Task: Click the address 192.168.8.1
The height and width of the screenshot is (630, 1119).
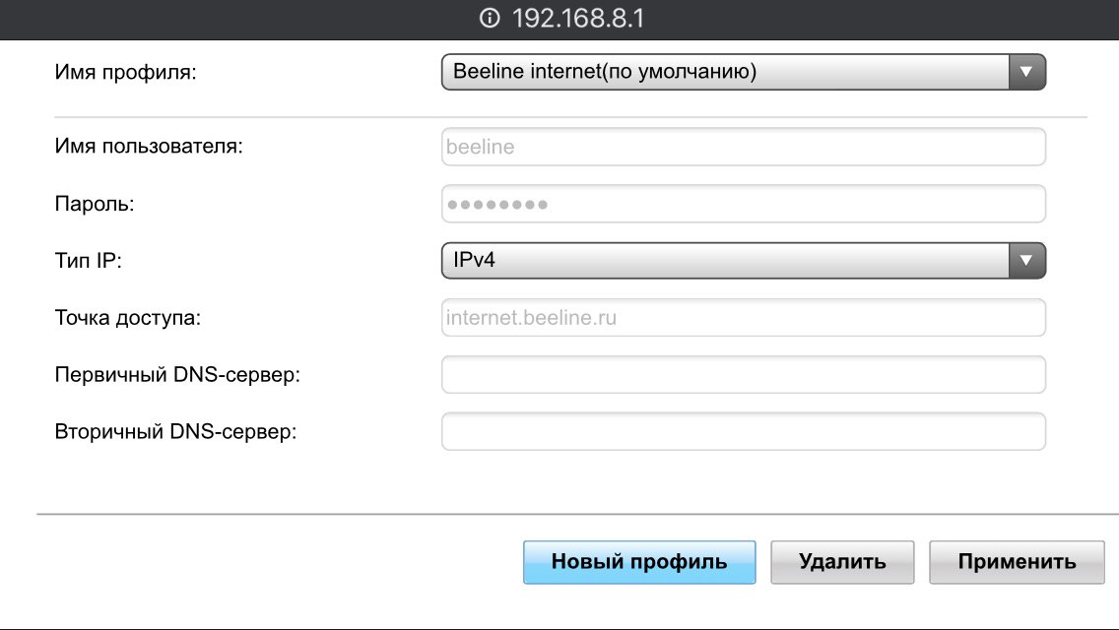Action: pos(578,19)
